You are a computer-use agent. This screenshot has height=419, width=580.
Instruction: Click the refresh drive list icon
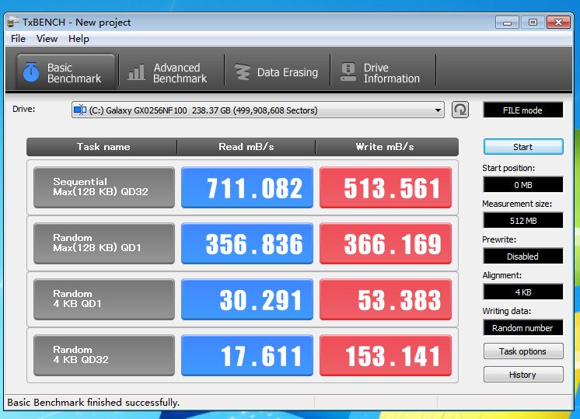click(x=459, y=110)
